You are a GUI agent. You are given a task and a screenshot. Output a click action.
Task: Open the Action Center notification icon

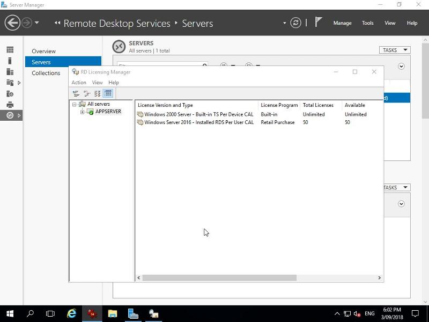pos(415,314)
